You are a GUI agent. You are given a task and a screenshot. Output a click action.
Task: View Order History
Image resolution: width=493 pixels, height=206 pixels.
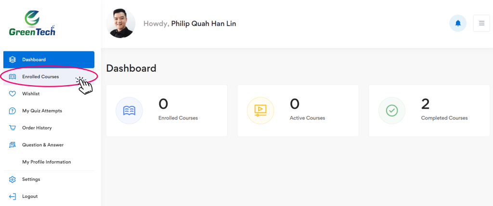coord(37,128)
